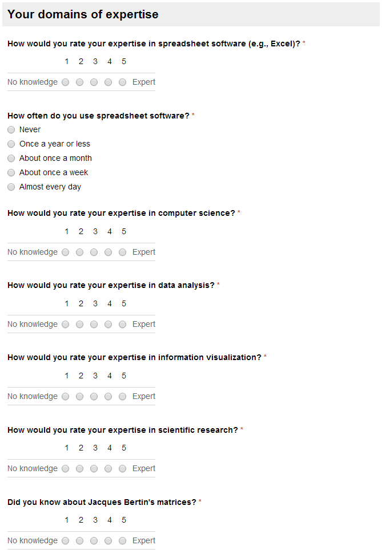The height and width of the screenshot is (553, 382).
Task: Set data analysis expertise to 2
Action: (80, 324)
